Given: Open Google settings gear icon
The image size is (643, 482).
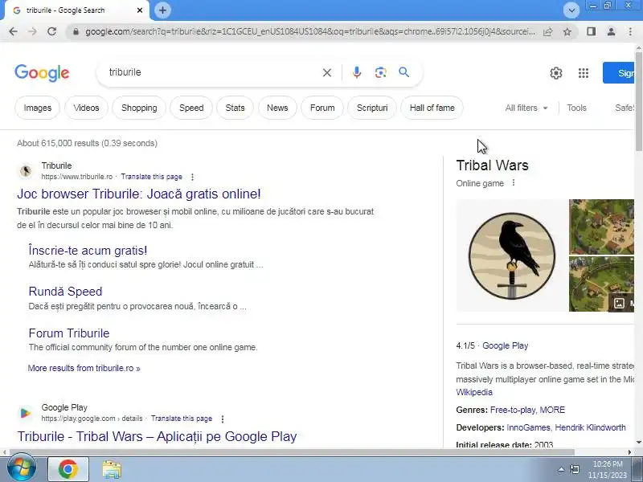Looking at the screenshot, I should click(556, 73).
